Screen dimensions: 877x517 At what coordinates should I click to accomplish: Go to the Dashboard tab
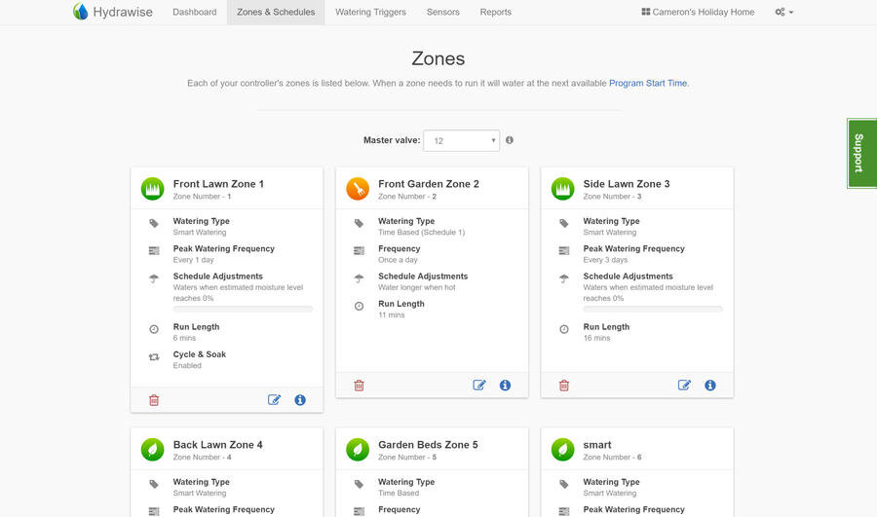point(194,12)
